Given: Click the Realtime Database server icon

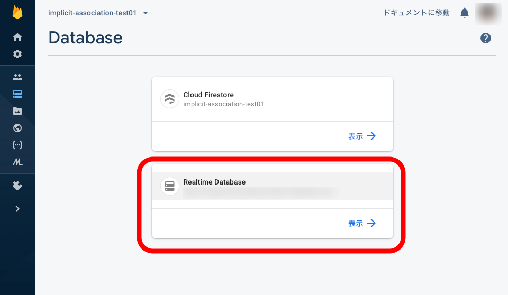Looking at the screenshot, I should point(170,186).
